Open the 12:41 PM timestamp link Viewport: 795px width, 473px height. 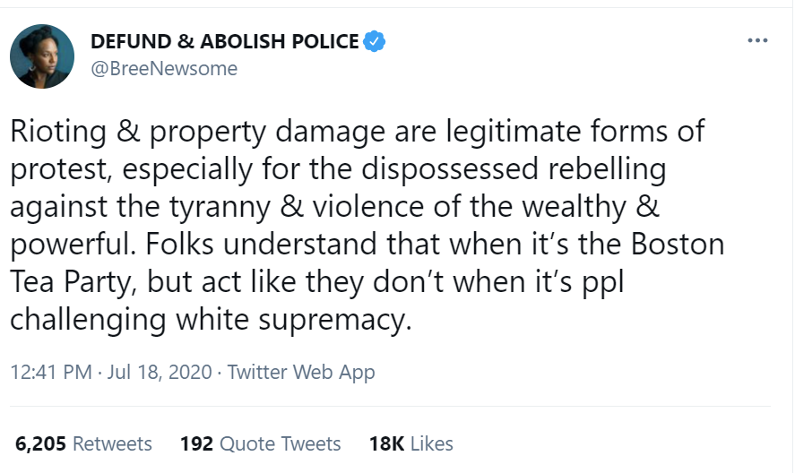tap(51, 372)
